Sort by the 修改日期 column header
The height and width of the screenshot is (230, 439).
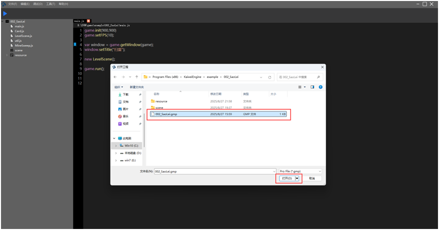pyautogui.click(x=216, y=94)
